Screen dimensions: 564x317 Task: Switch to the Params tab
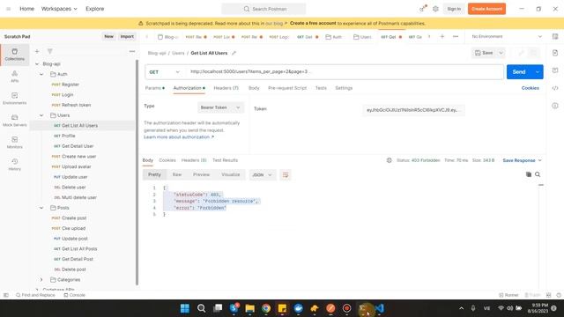click(x=155, y=88)
